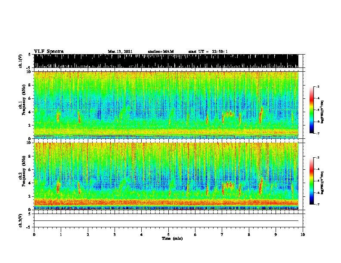Click the "ch.1(V)" waveform axis label
Image resolution: width=341 pixels, height=263 pixels.
click(x=21, y=61)
